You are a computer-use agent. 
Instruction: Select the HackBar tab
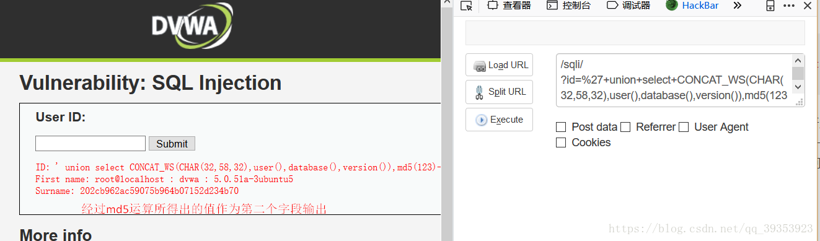coord(692,6)
